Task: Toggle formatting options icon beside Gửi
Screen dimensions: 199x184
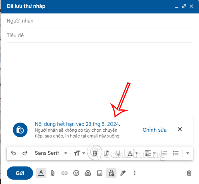Action: [41, 173]
